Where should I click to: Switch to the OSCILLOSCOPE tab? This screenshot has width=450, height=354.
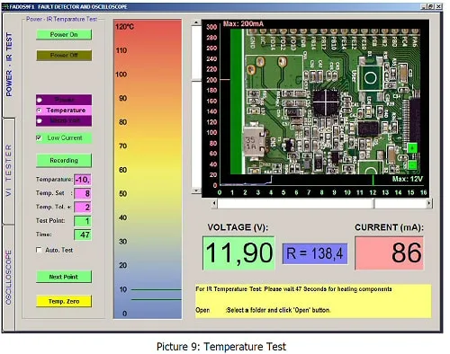pyautogui.click(x=9, y=277)
